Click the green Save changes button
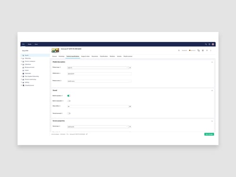 click(x=209, y=134)
